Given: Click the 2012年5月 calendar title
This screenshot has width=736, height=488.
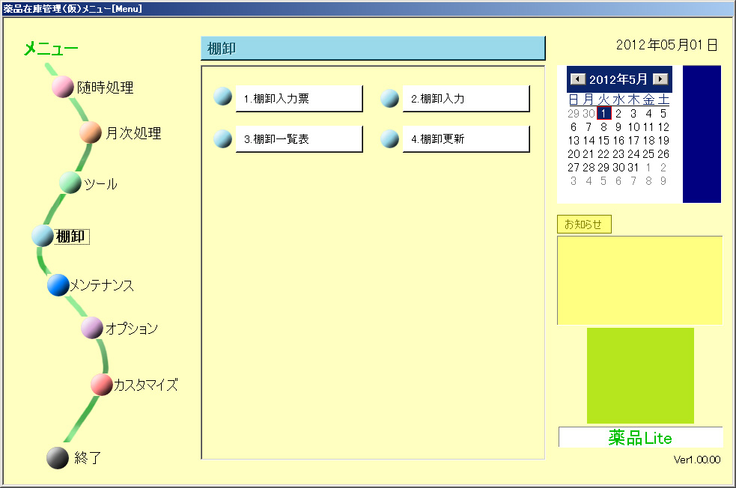Looking at the screenshot, I should (618, 79).
